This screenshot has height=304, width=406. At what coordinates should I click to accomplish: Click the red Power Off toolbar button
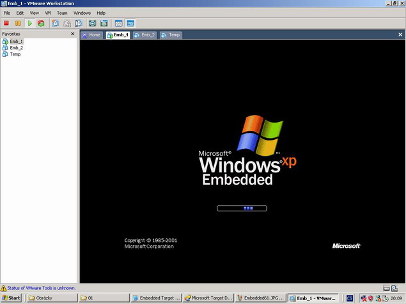click(x=6, y=23)
